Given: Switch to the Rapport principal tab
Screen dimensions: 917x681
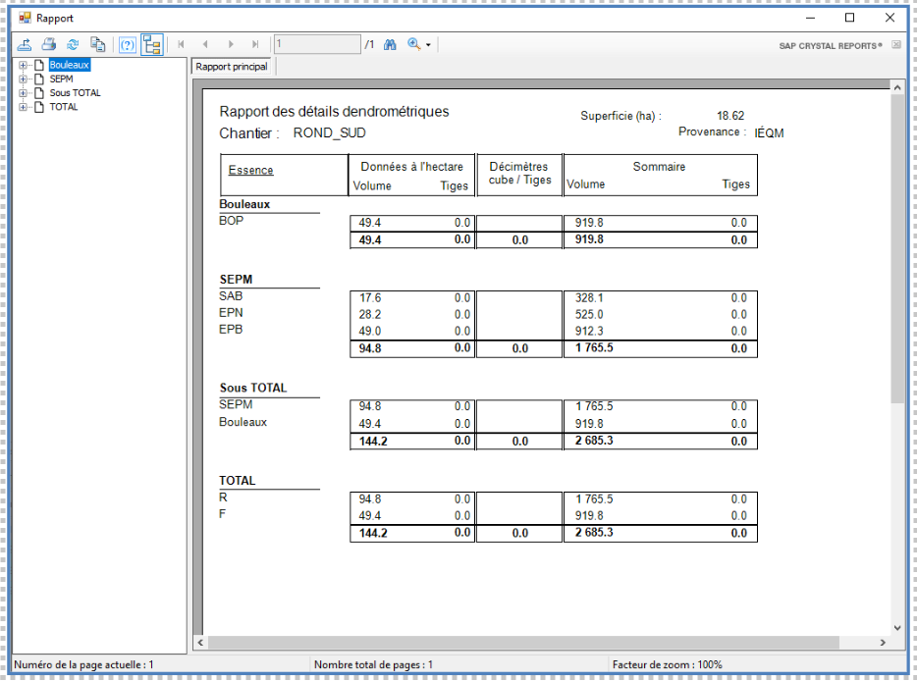Looking at the screenshot, I should pos(232,67).
